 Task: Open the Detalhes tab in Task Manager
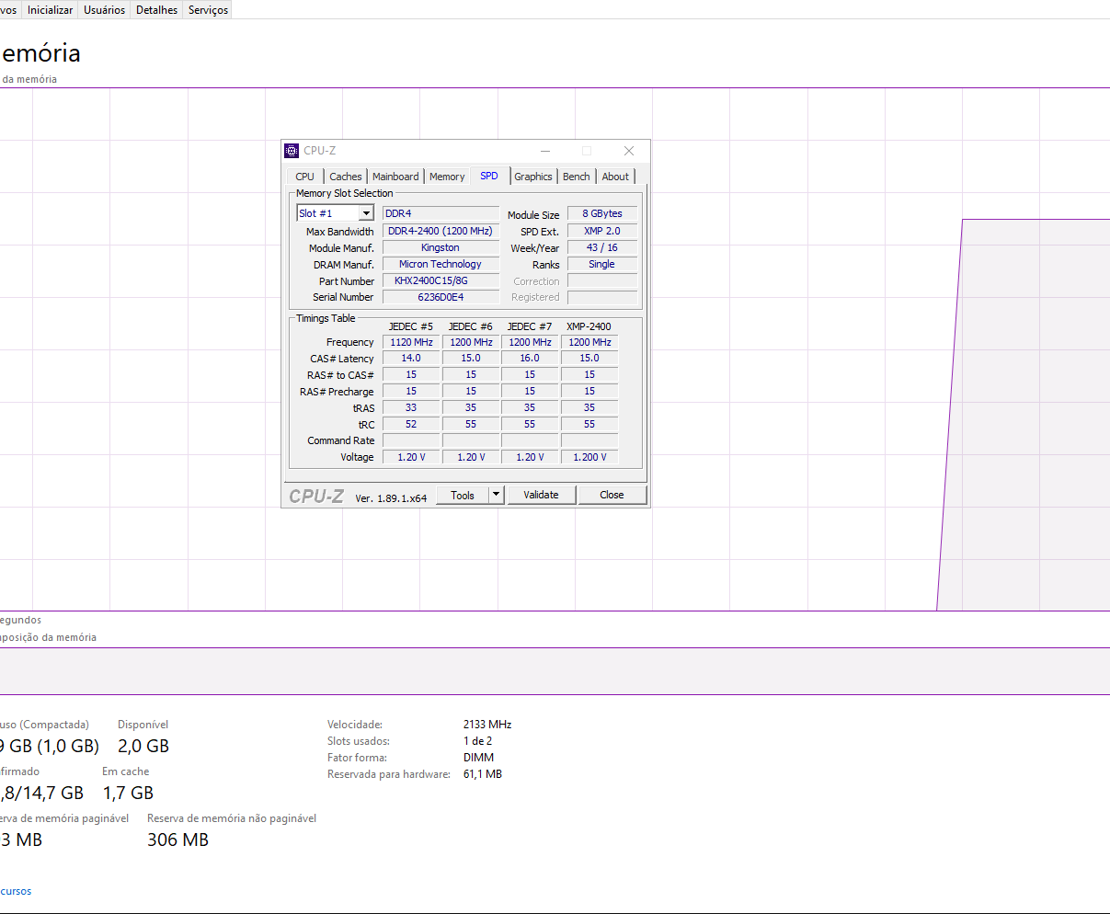pos(157,10)
